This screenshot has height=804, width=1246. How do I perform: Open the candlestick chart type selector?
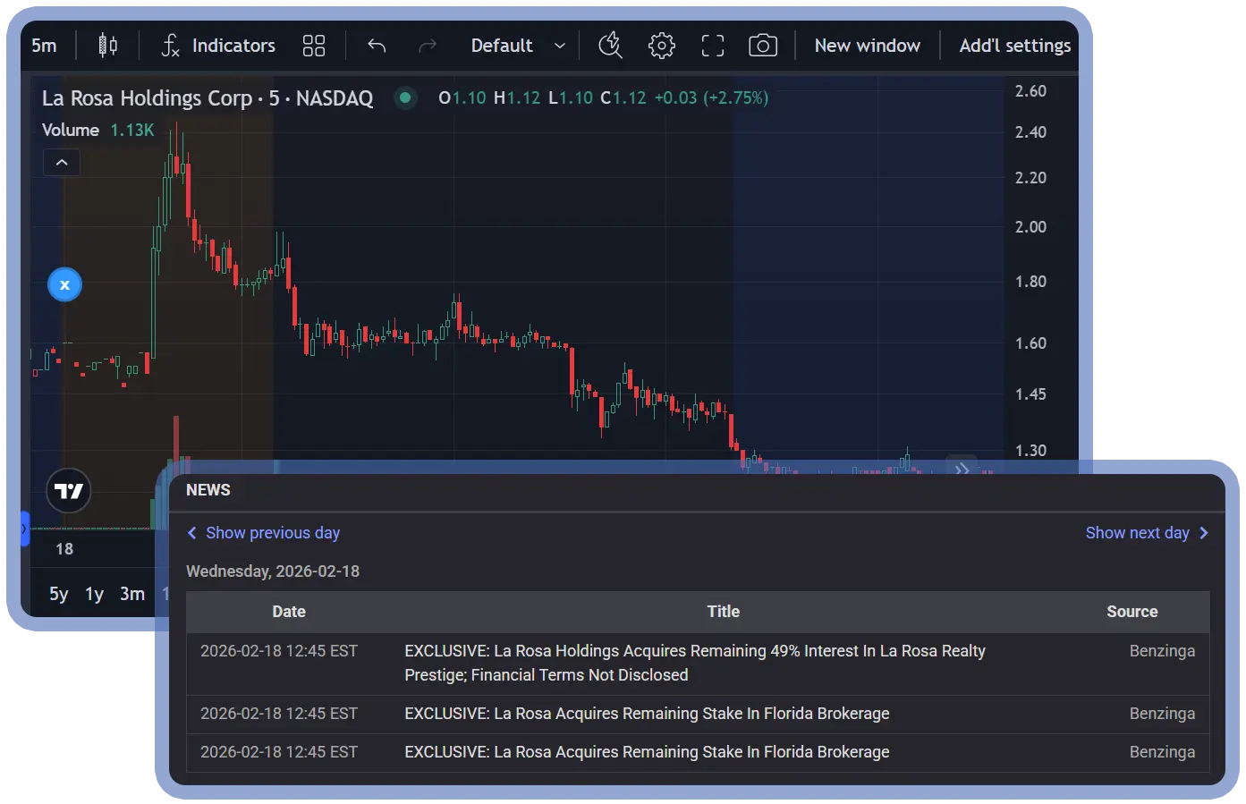click(x=107, y=46)
